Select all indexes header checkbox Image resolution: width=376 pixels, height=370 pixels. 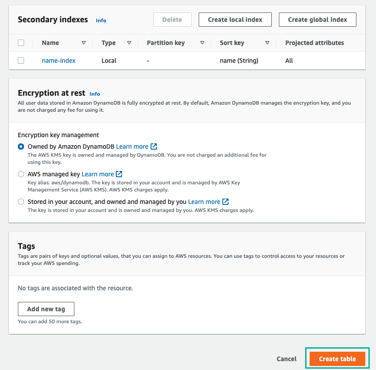(21, 43)
